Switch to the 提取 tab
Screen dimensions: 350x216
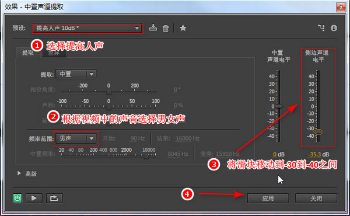coord(28,53)
